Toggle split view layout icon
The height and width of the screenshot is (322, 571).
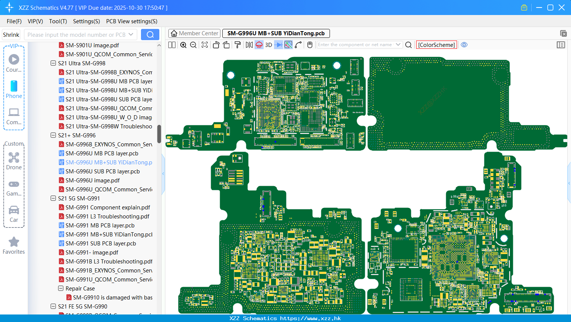[x=172, y=45]
